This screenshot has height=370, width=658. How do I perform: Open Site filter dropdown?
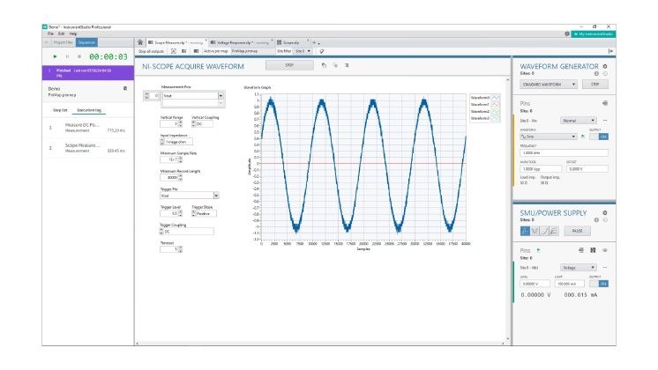coord(303,51)
